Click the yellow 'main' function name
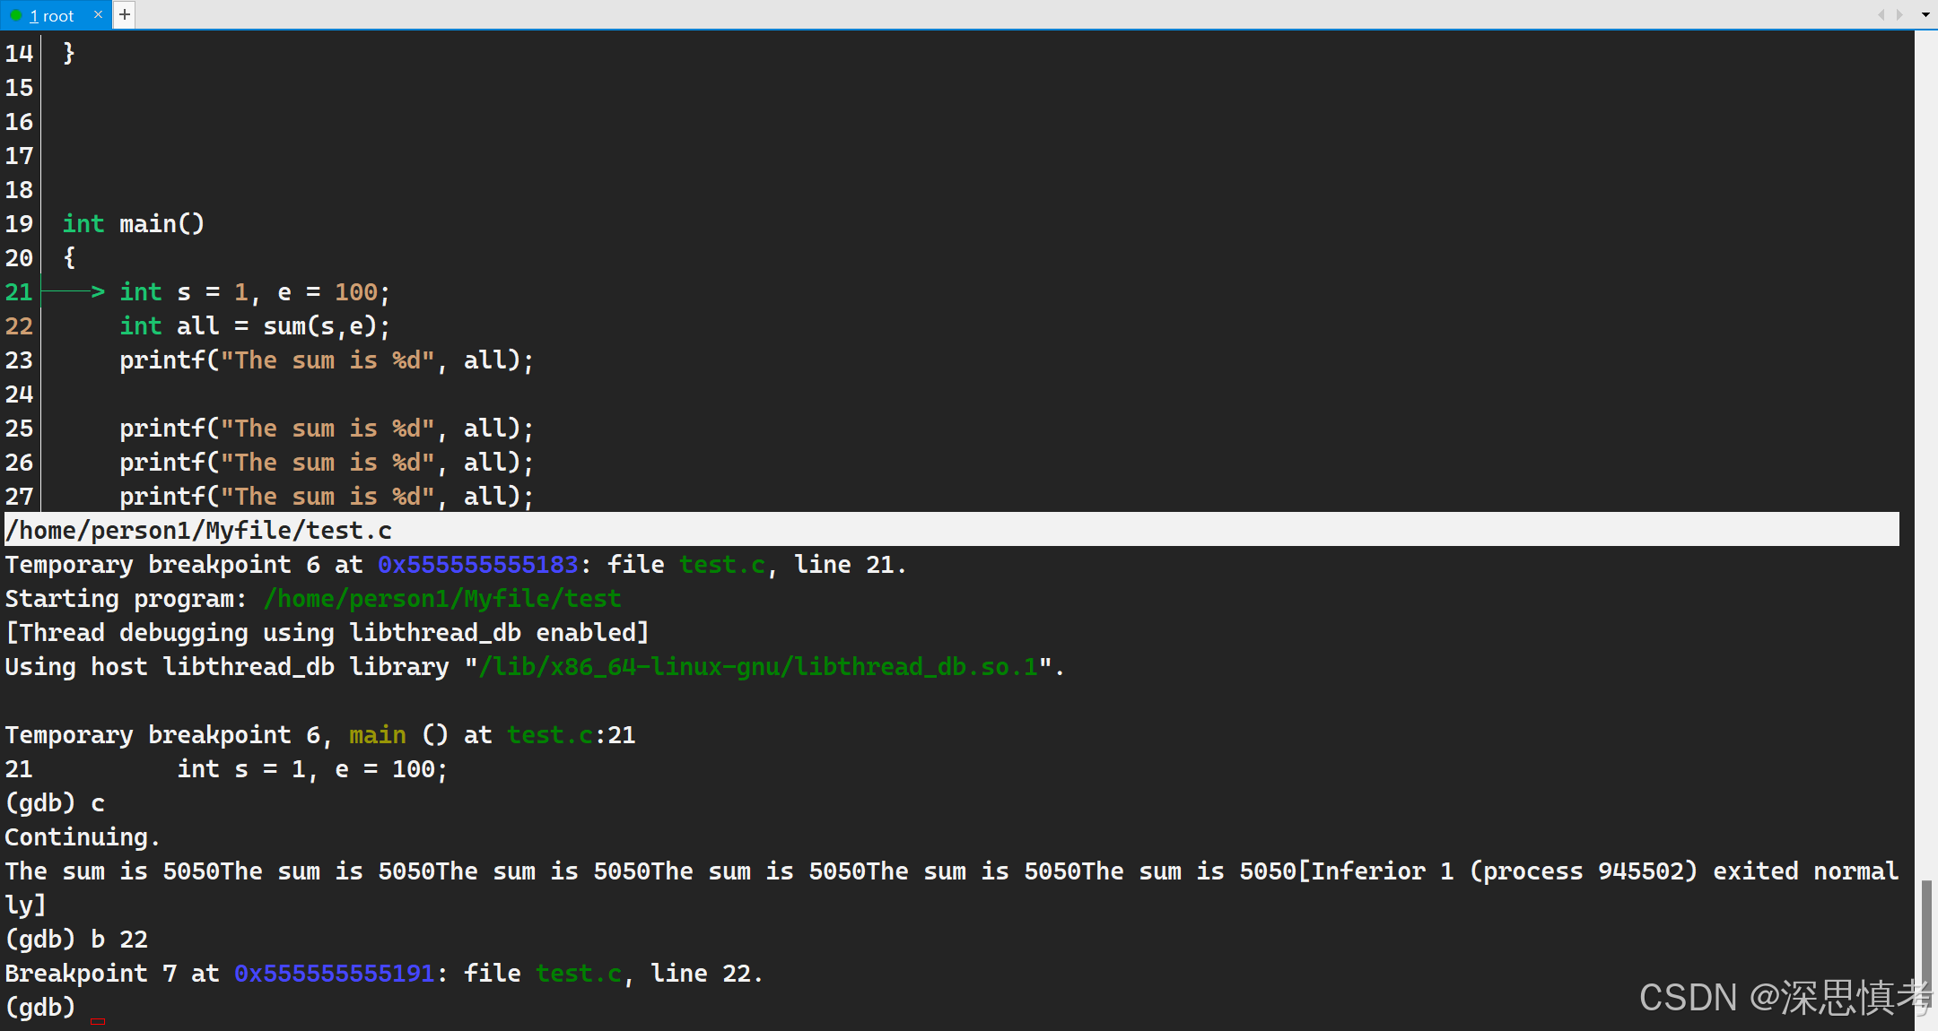Image resolution: width=1938 pixels, height=1031 pixels. (377, 735)
